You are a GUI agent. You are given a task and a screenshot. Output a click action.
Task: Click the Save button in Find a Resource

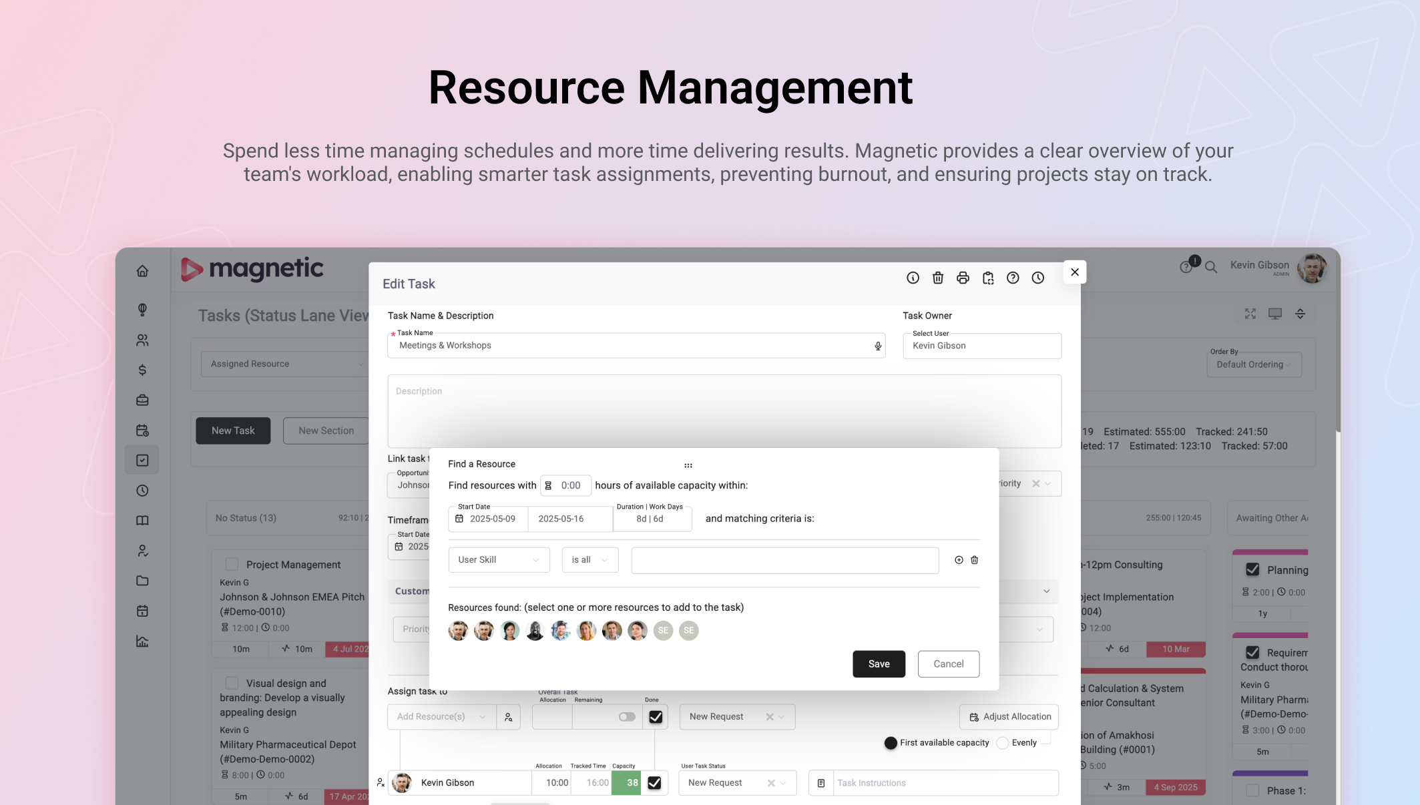tap(879, 664)
